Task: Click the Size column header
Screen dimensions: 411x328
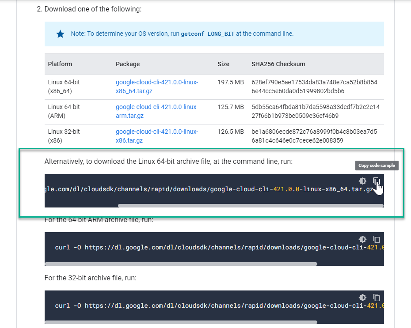Action: (223, 64)
